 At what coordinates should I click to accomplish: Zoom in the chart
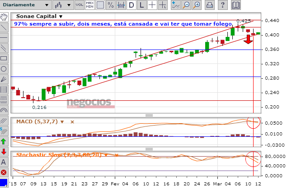pyautogui.click(x=197, y=5)
